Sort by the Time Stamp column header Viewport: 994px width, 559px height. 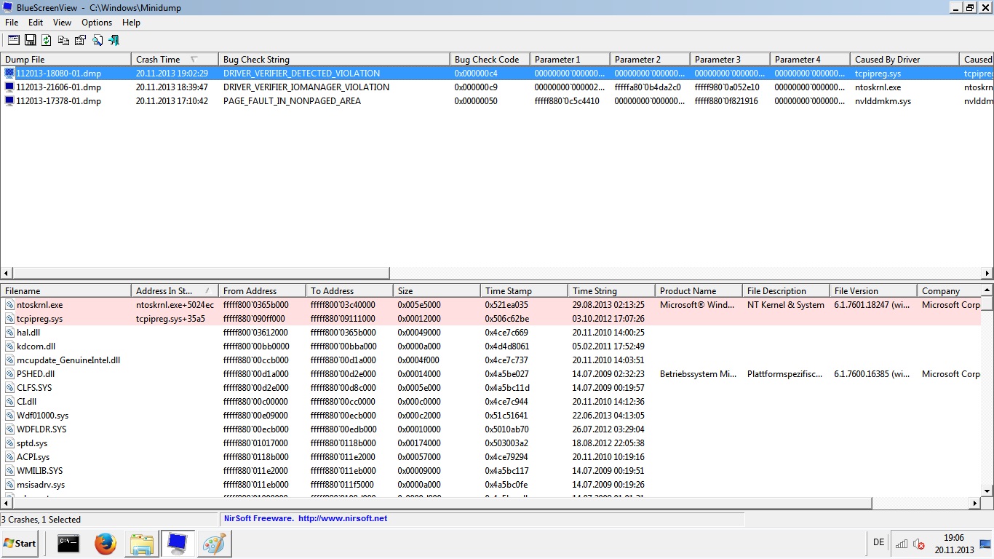point(524,291)
